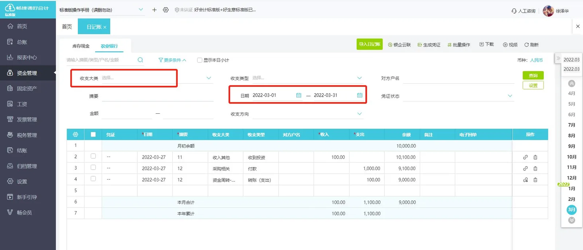Click the green 查询 button
Screen dimensions: 583x250
click(533, 75)
